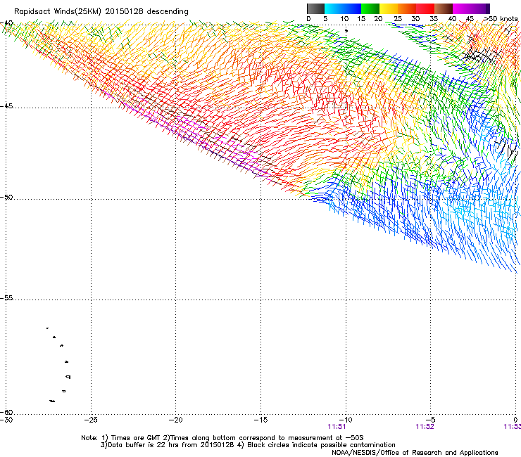Select the legend scale label "20"

point(378,19)
